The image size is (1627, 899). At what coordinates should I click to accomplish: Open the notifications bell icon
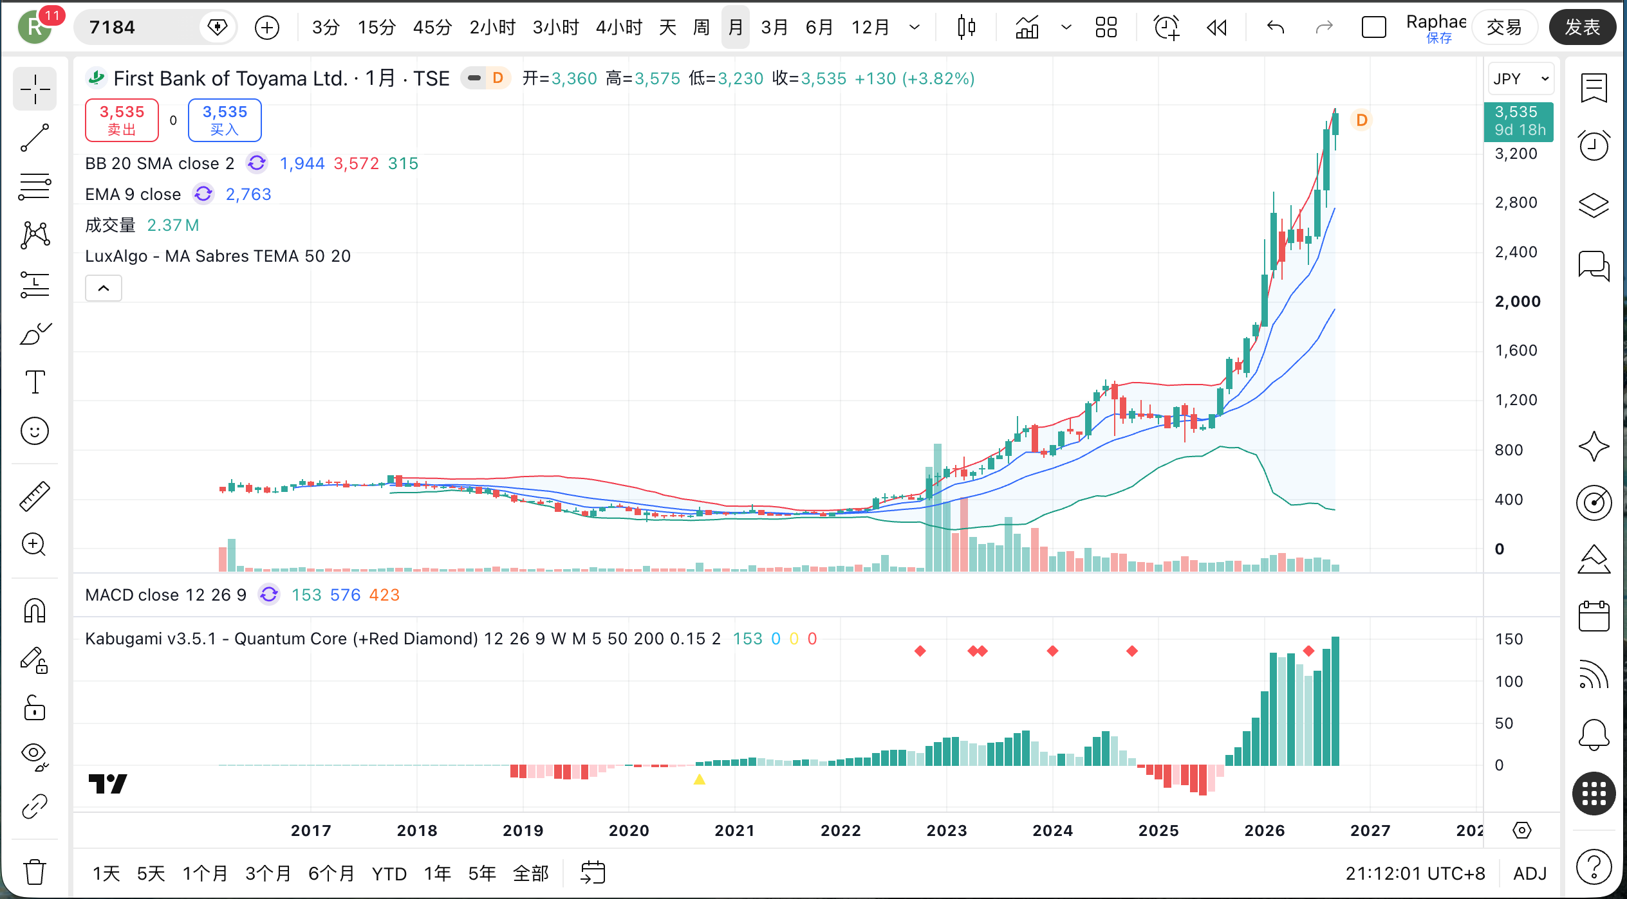point(1594,734)
